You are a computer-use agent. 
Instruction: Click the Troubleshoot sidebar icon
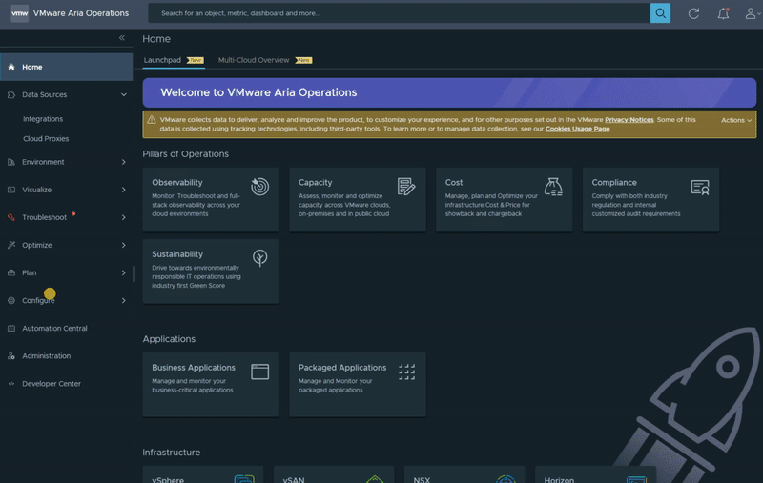[x=11, y=217]
